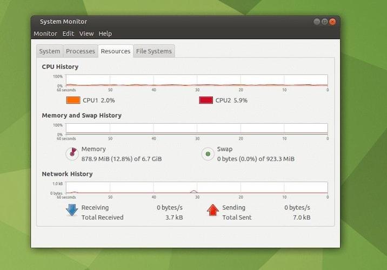Image resolution: width=387 pixels, height=270 pixels.
Task: Click '878.9 MiB (12.8%) of 6.7 GiB' text
Action: click(x=122, y=159)
